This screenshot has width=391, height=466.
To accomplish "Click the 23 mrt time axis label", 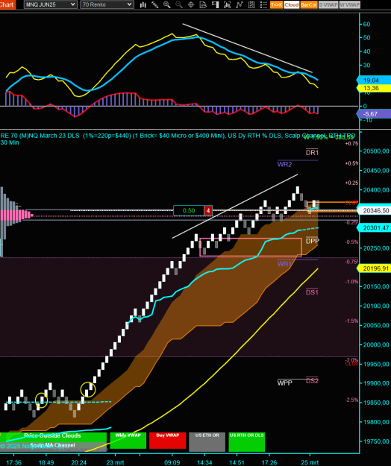I will [115, 462].
